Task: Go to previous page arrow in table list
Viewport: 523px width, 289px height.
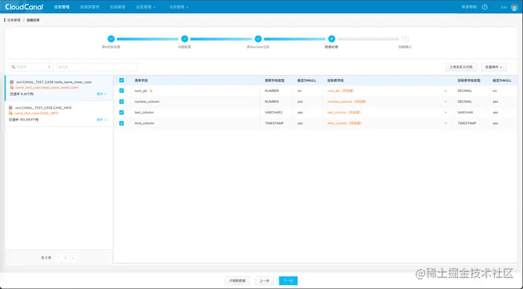Action: tap(58, 257)
